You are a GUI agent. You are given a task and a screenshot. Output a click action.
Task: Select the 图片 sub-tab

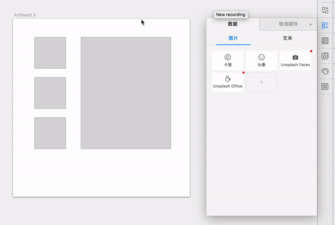tap(233, 38)
